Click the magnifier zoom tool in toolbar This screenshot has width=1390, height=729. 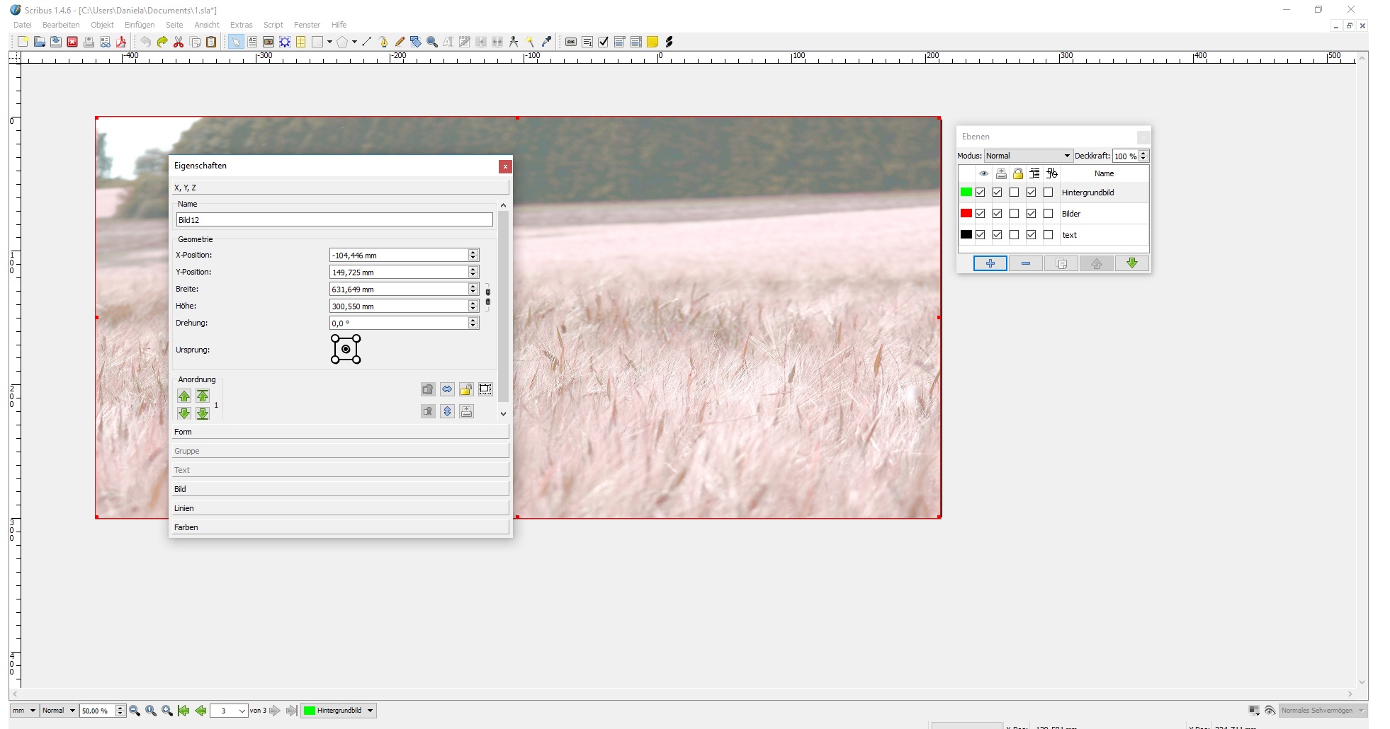(432, 42)
